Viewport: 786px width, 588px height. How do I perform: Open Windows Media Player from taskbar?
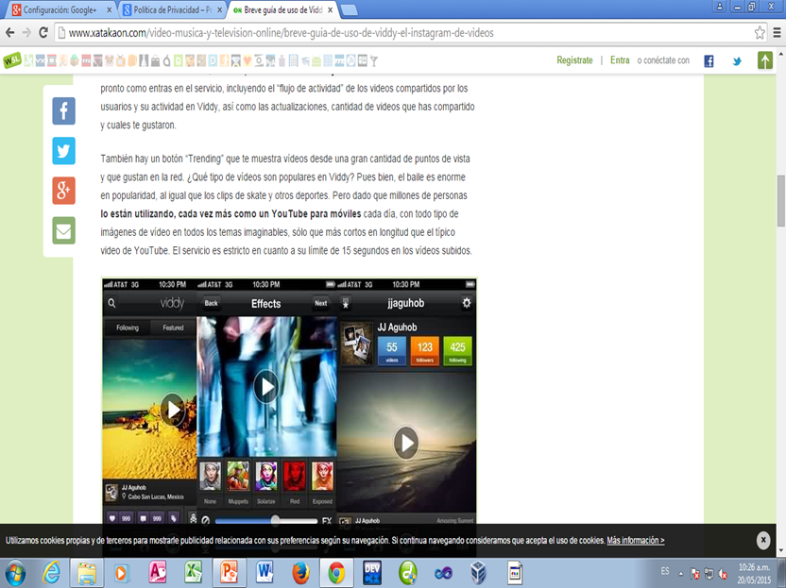coord(122,573)
